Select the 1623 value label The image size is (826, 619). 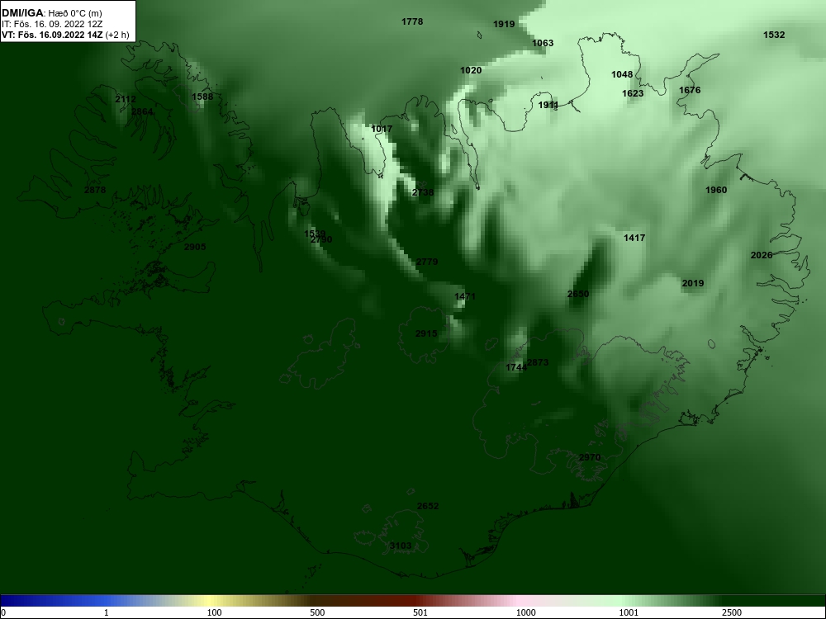coord(633,93)
